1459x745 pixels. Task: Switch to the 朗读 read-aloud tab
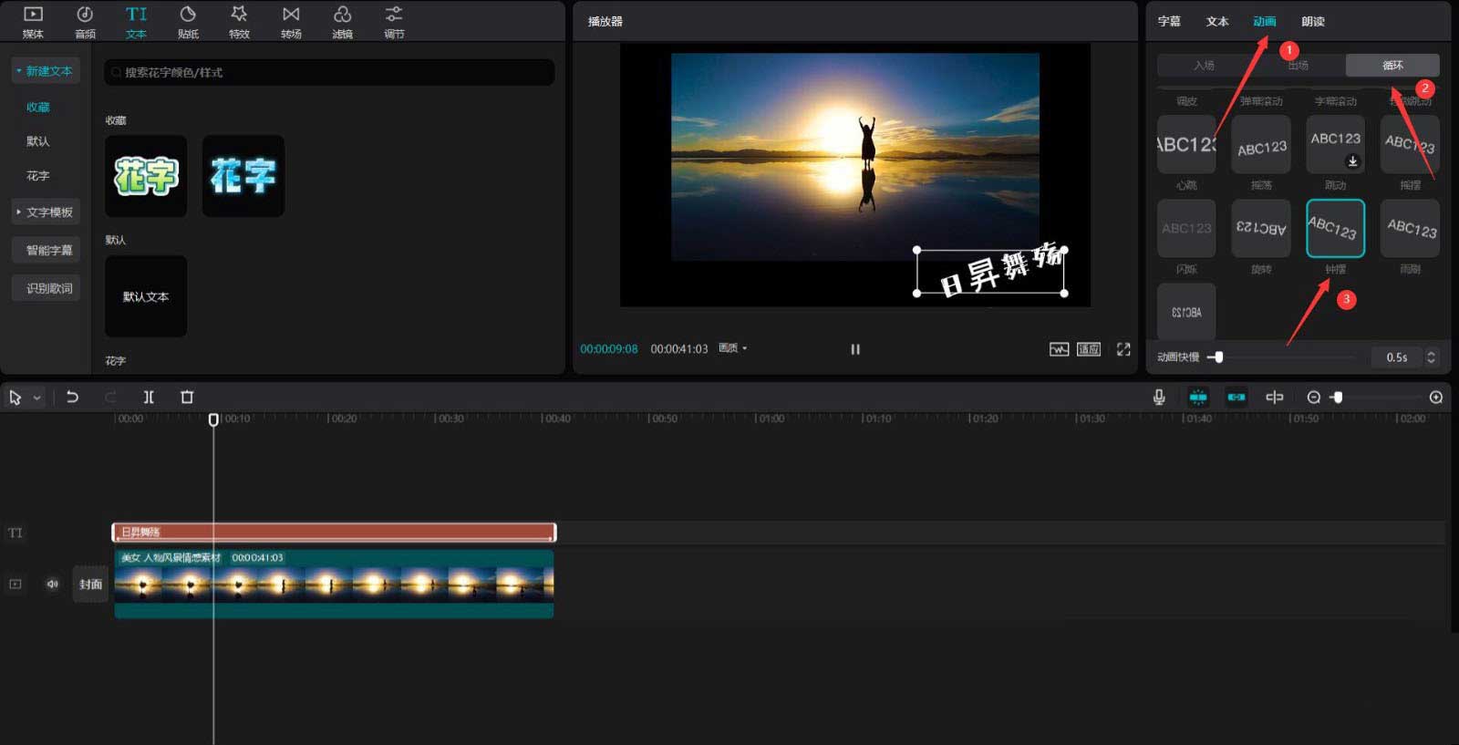pos(1312,22)
